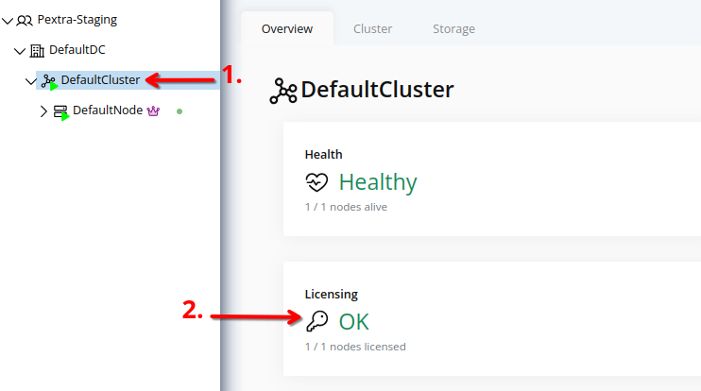Collapse the DefaultDC tree node
This screenshot has width=701, height=391.
[x=20, y=50]
